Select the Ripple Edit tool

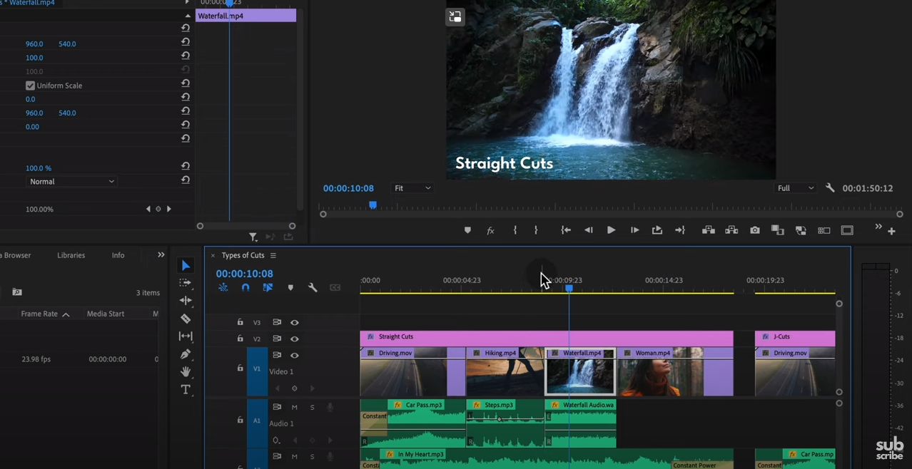coord(186,301)
